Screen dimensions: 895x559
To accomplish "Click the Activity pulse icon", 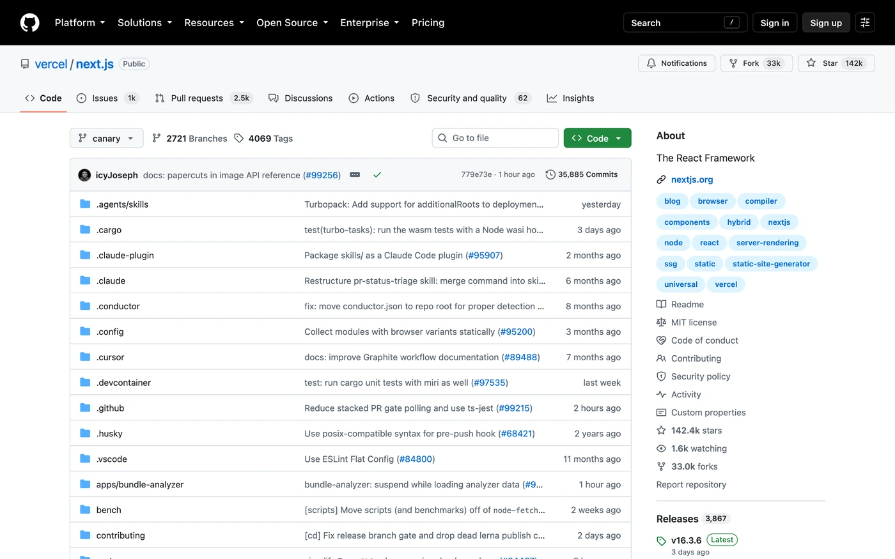I will (662, 394).
